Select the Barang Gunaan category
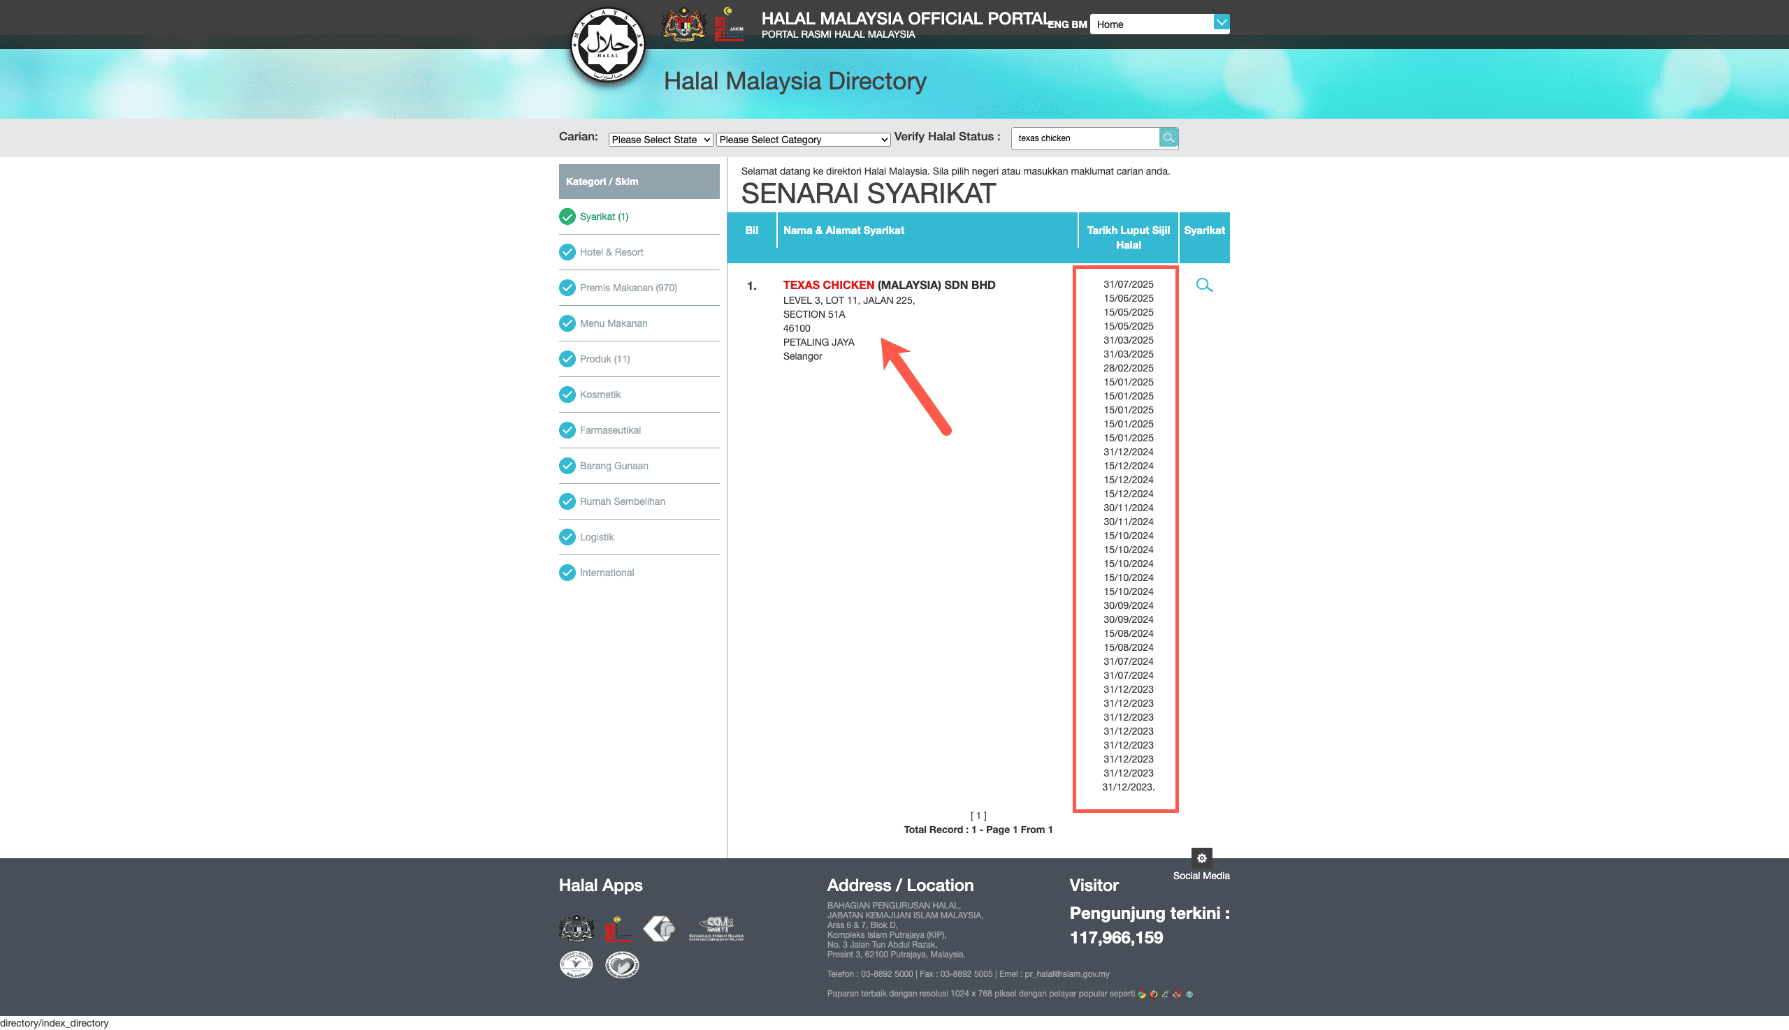The width and height of the screenshot is (1789, 1030). 614,466
